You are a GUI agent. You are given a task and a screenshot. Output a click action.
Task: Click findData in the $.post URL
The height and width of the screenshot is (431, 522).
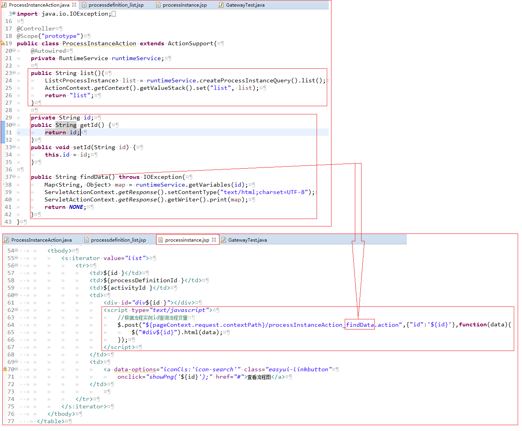360,325
